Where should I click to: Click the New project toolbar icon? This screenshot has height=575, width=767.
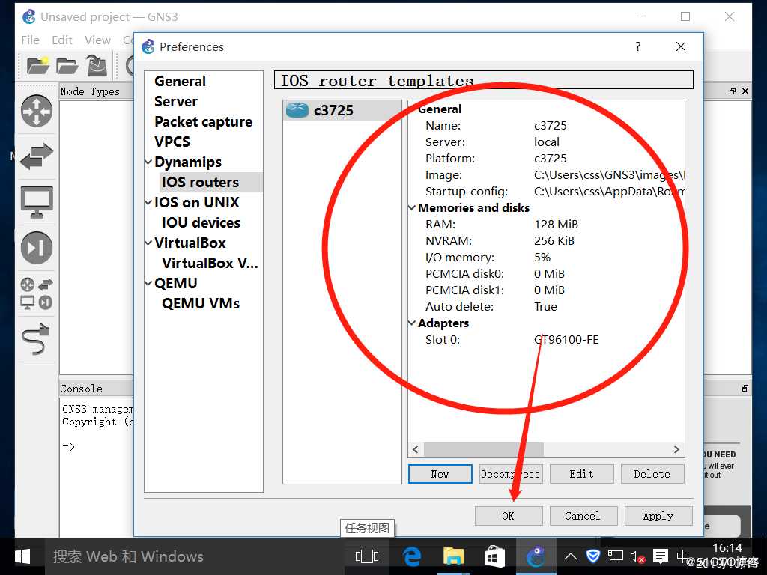pyautogui.click(x=38, y=65)
